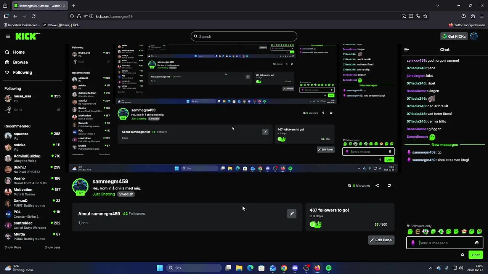
Task: Click zynixxx458 username in chat
Action: click(416, 61)
